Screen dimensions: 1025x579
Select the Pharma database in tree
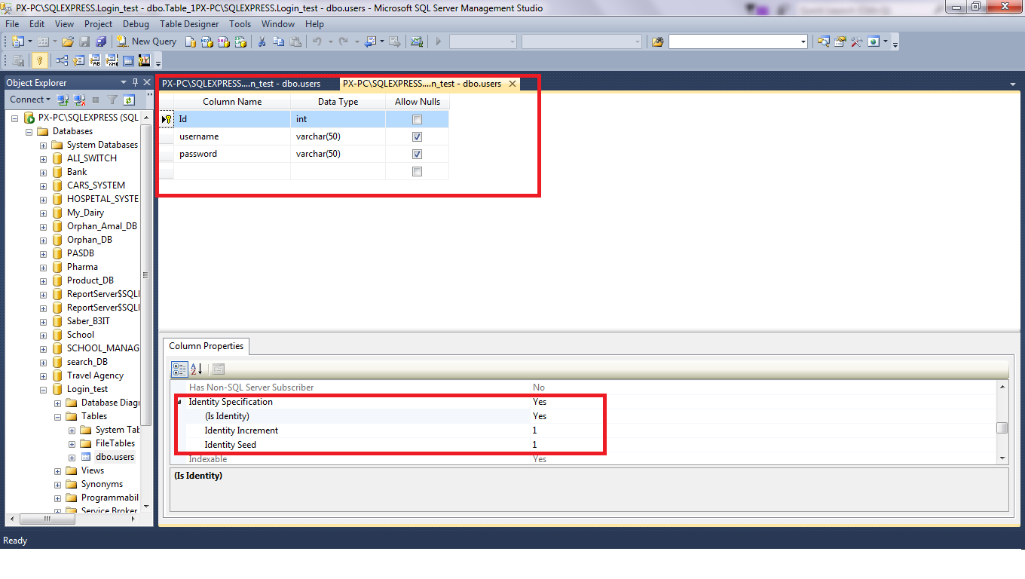click(x=82, y=267)
